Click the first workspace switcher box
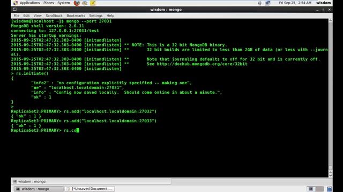 tap(311, 189)
